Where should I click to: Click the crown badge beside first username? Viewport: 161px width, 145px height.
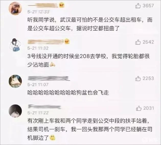tap(62, 5)
